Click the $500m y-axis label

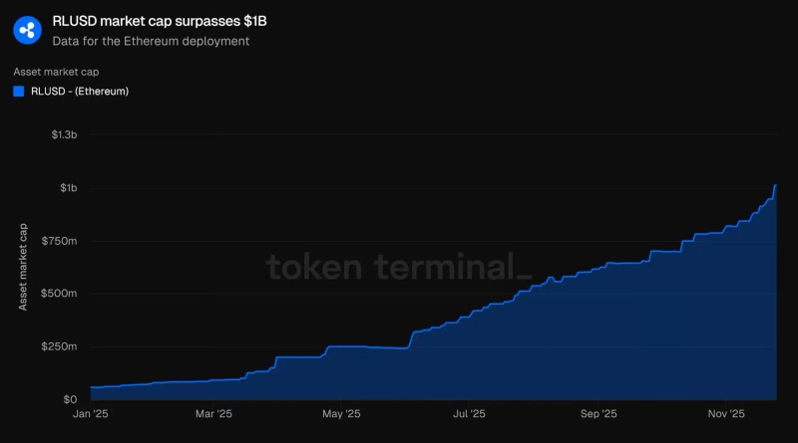62,294
